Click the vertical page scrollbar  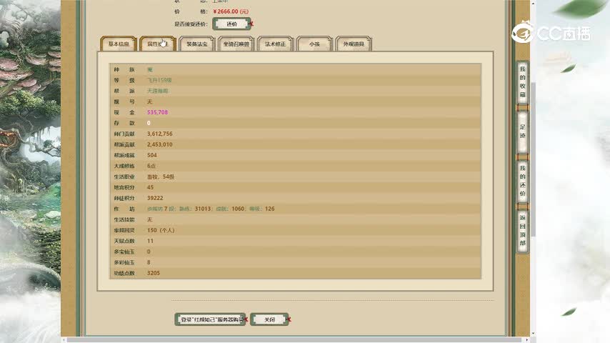point(533,143)
